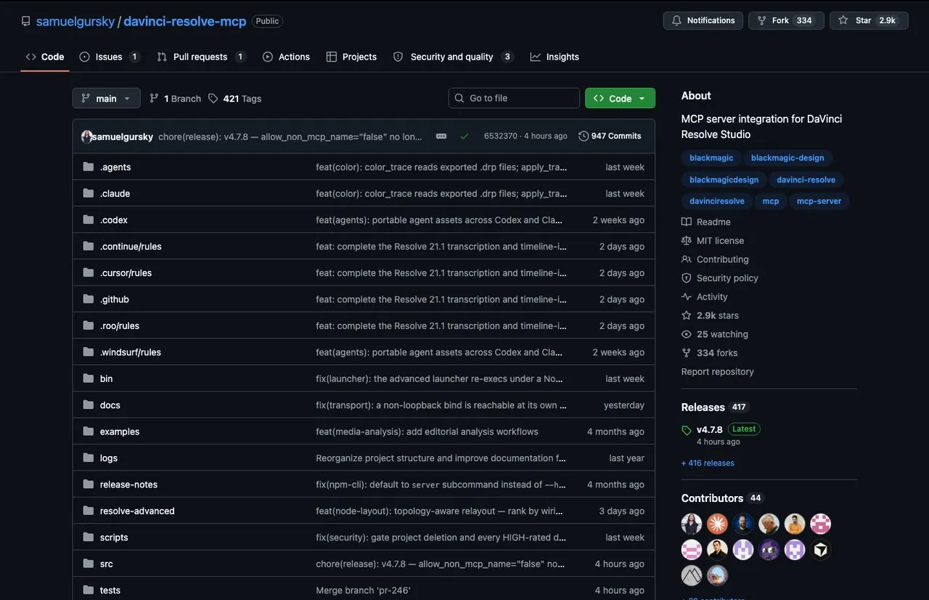This screenshot has width=929, height=600.
Task: Expand commit message ellipsis button
Action: [x=441, y=136]
